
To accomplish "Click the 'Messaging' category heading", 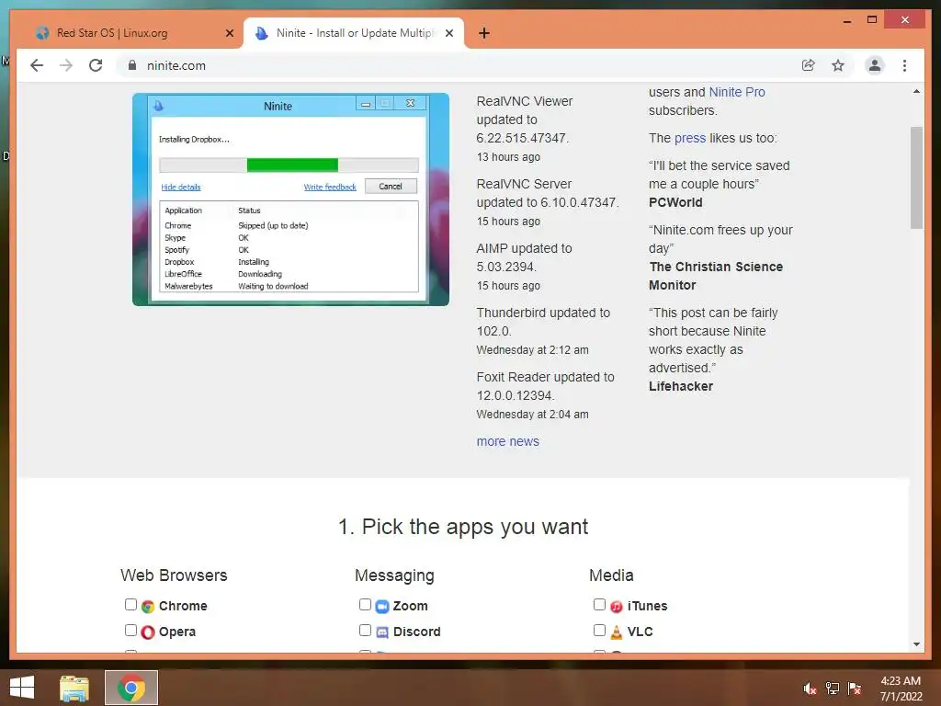I will coord(394,575).
